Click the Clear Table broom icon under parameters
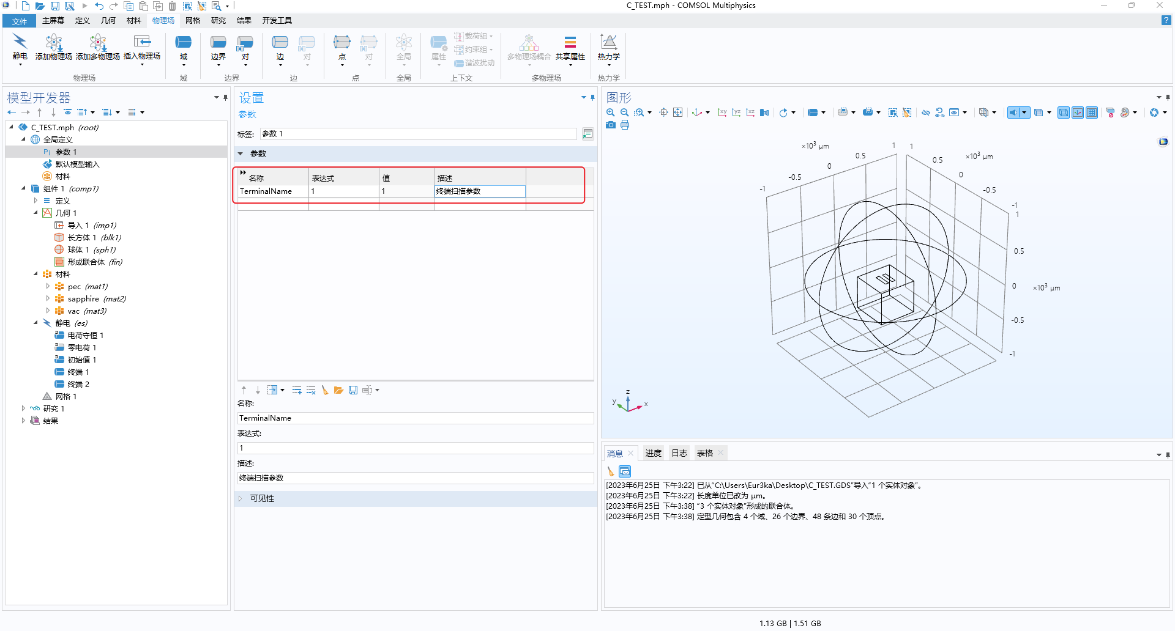Viewport: 1175px width, 631px height. click(x=325, y=390)
